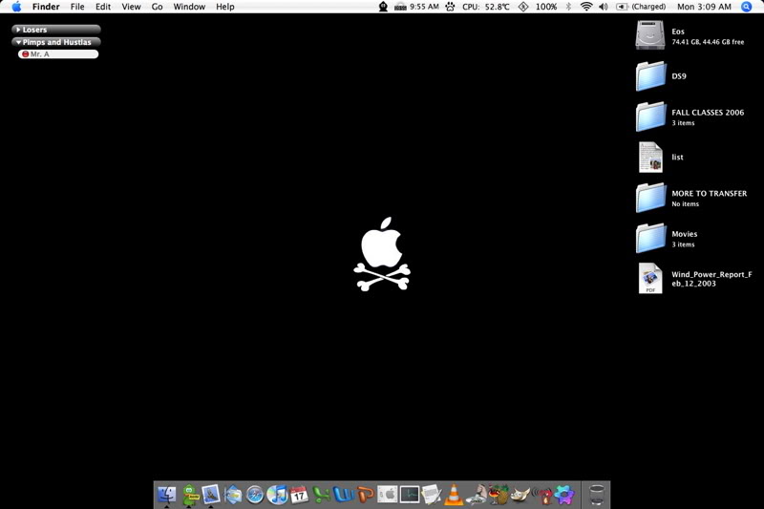Click webcam security icon in menu bar

(384, 7)
